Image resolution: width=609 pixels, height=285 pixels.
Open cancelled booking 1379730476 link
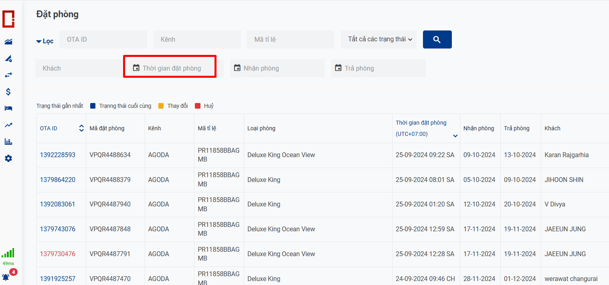57,254
